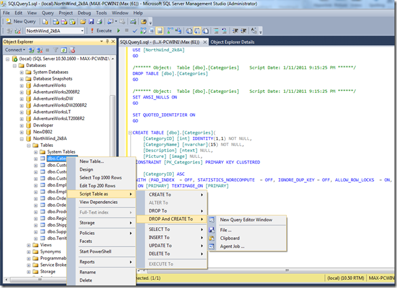Open the Debug menu
Image resolution: width=397 pixels, height=288 pixels.
84,13
